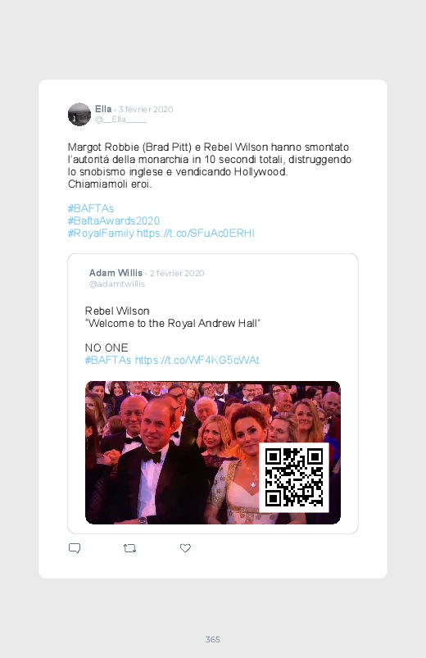
Task: Click the QR code on the photo
Action: [x=294, y=477]
